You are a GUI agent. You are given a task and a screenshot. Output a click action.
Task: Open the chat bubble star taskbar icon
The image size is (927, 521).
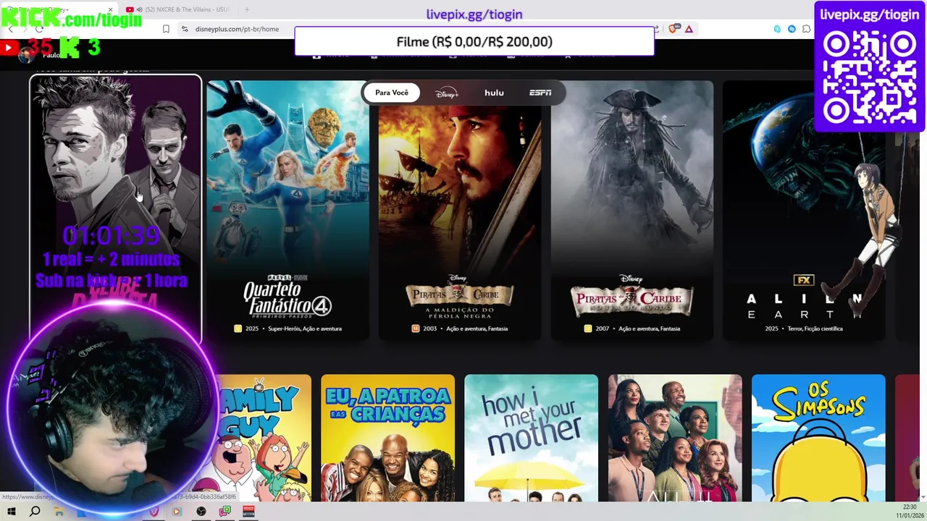(x=225, y=512)
